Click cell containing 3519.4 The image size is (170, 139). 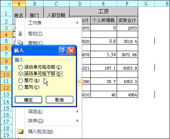[127, 41]
